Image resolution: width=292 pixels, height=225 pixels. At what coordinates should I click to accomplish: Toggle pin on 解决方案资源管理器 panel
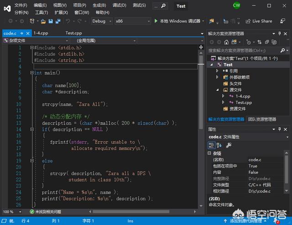click(279, 33)
